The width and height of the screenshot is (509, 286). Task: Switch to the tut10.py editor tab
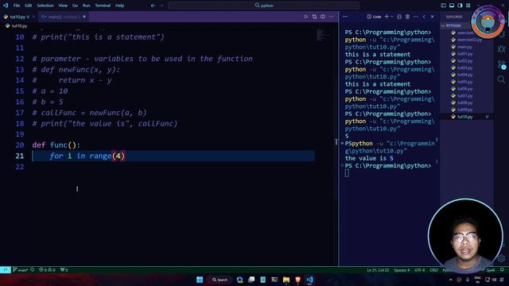(x=19, y=17)
